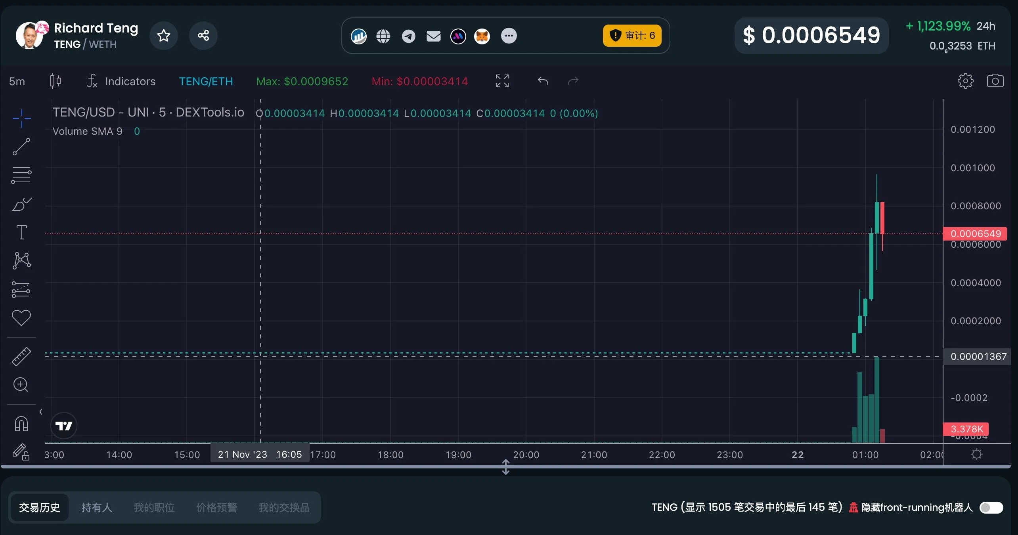Open the Telegram link icon
Viewport: 1018px width, 535px height.
(x=408, y=36)
